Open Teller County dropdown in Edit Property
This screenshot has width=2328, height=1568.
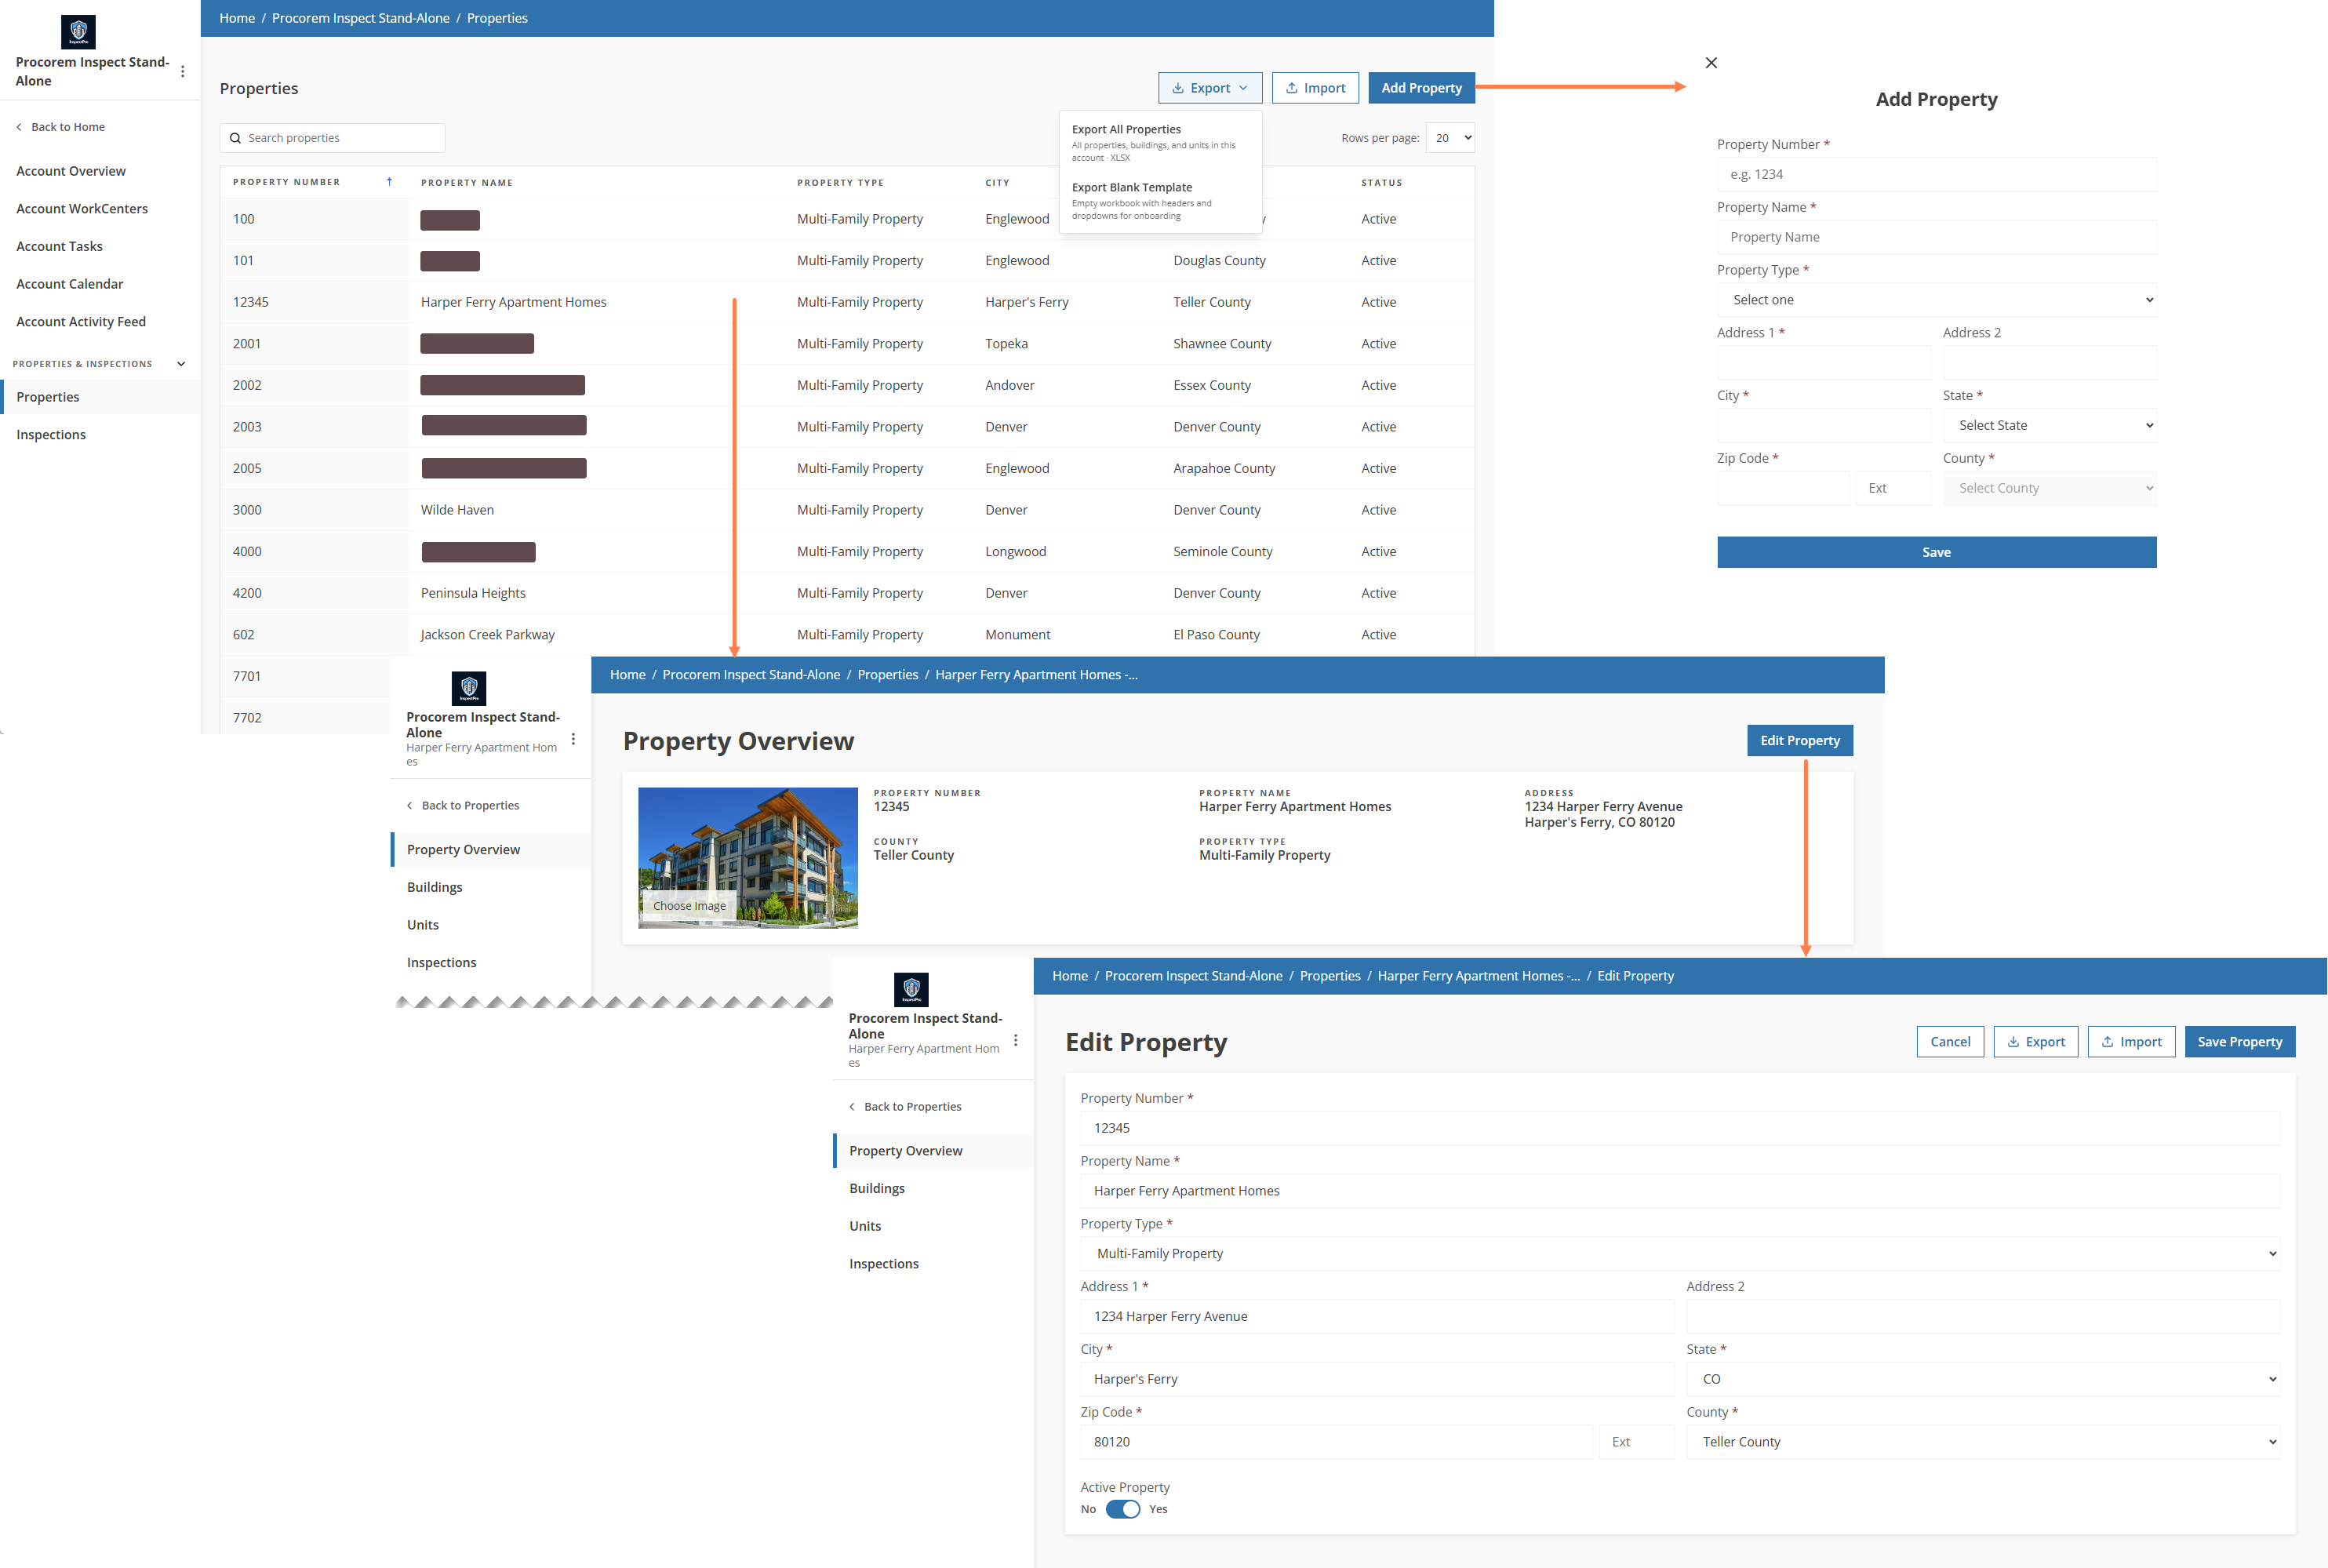1983,1442
